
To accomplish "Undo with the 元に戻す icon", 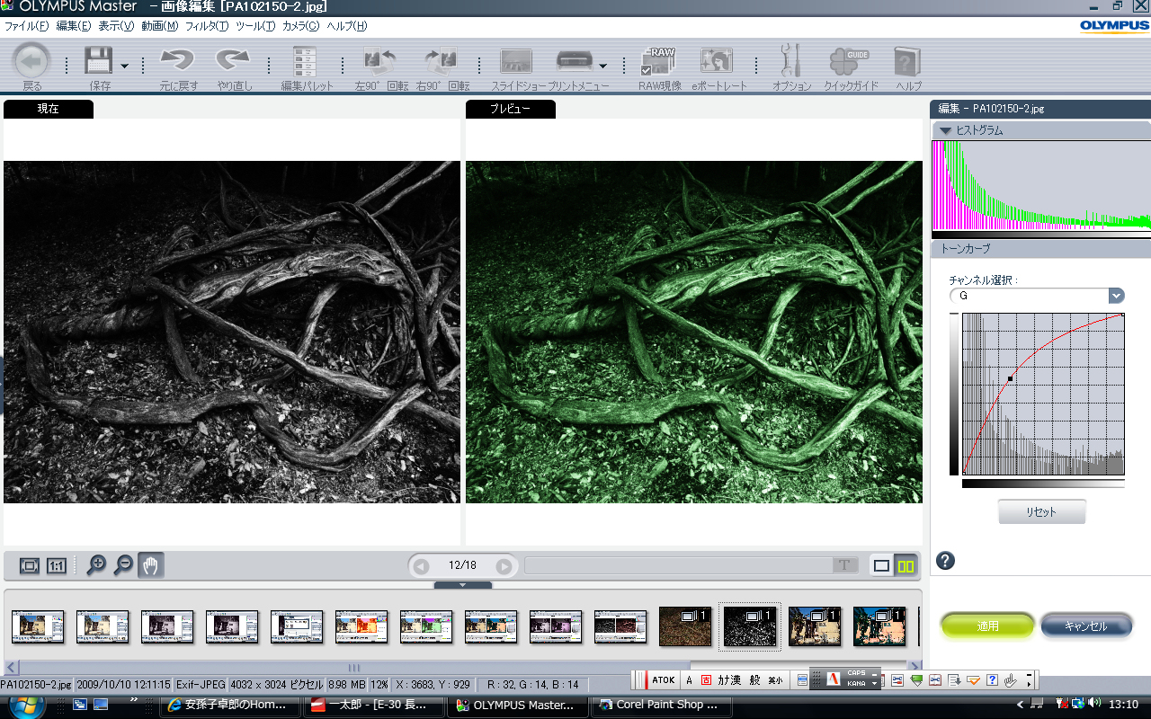I will (178, 61).
